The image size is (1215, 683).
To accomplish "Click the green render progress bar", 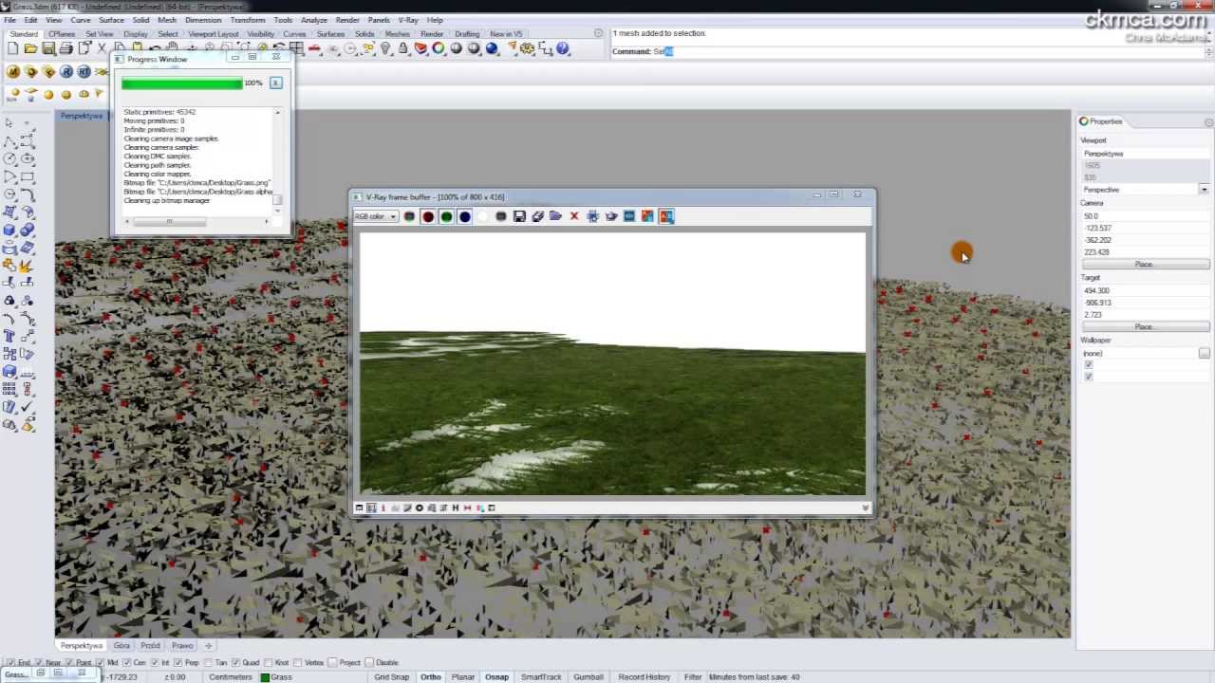I will (x=182, y=83).
